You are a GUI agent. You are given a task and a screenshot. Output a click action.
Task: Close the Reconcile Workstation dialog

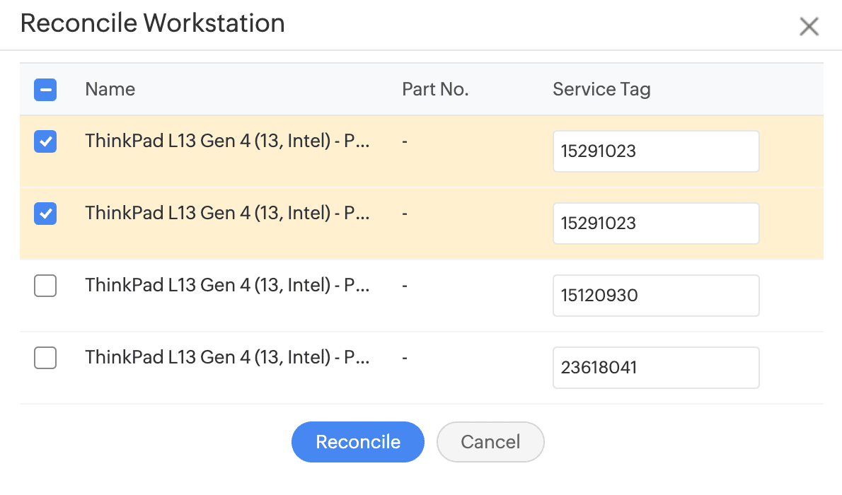pos(808,27)
